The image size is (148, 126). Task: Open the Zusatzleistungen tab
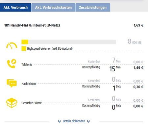click(x=93, y=8)
